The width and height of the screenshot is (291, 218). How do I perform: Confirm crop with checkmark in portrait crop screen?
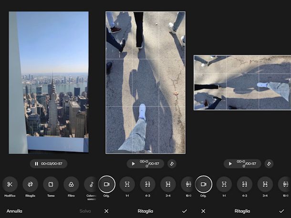coord(185,211)
